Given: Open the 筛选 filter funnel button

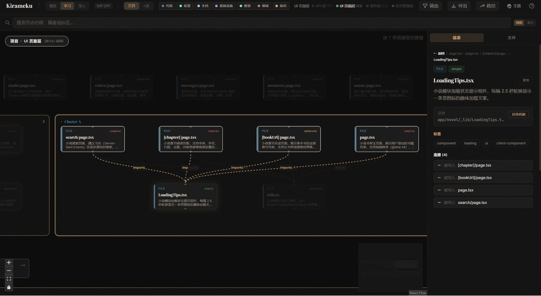Looking at the screenshot, I should coord(431,6).
